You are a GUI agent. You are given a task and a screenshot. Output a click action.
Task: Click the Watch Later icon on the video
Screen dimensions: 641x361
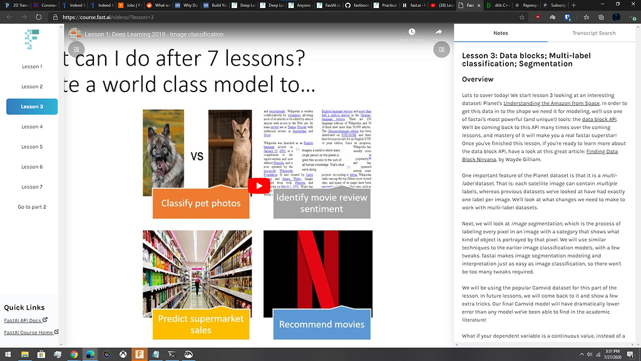[x=412, y=31]
